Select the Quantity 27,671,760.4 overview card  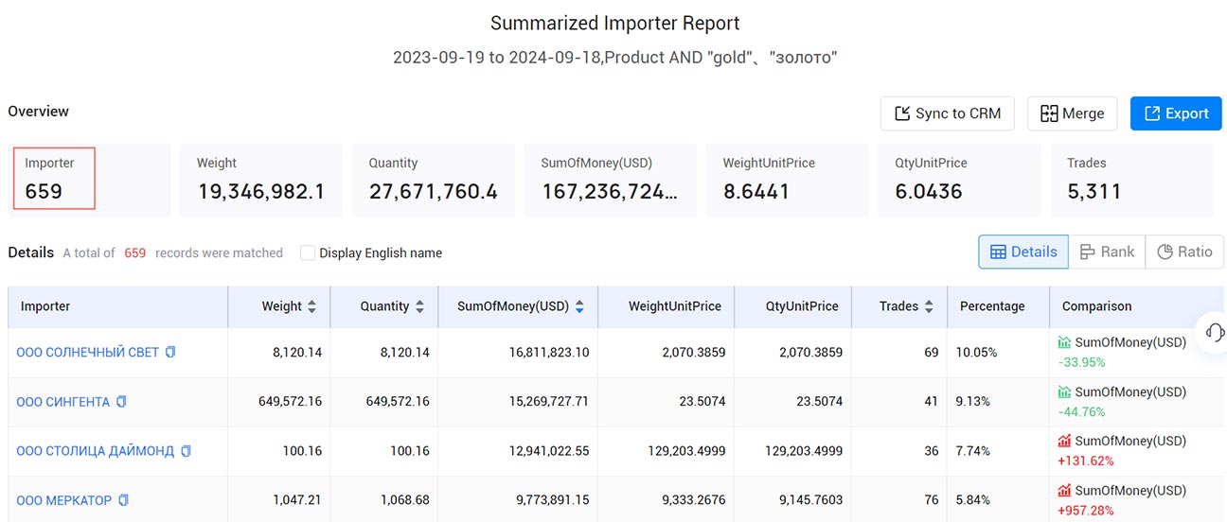434,180
